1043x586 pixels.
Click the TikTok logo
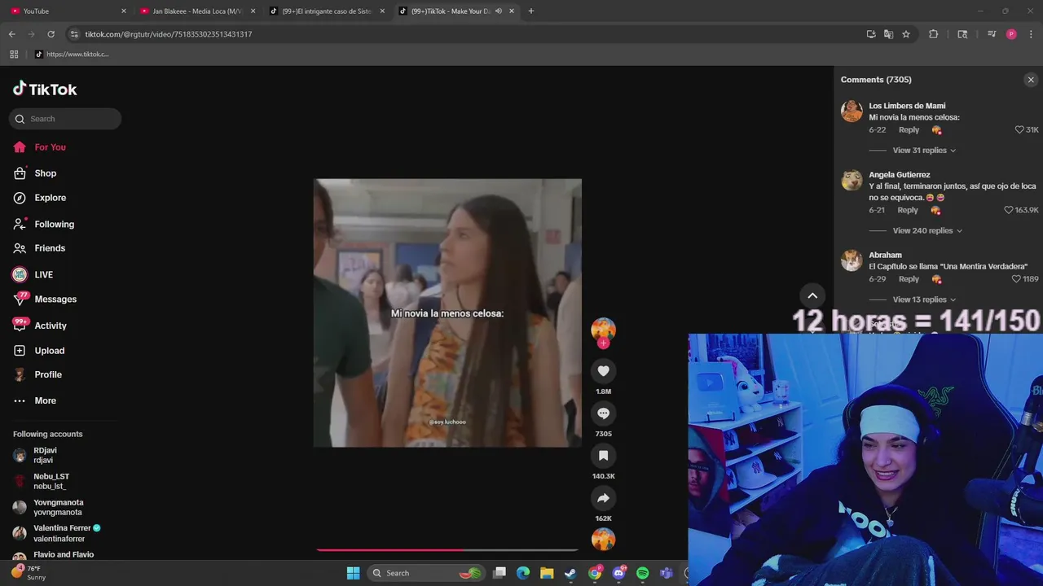(x=45, y=89)
